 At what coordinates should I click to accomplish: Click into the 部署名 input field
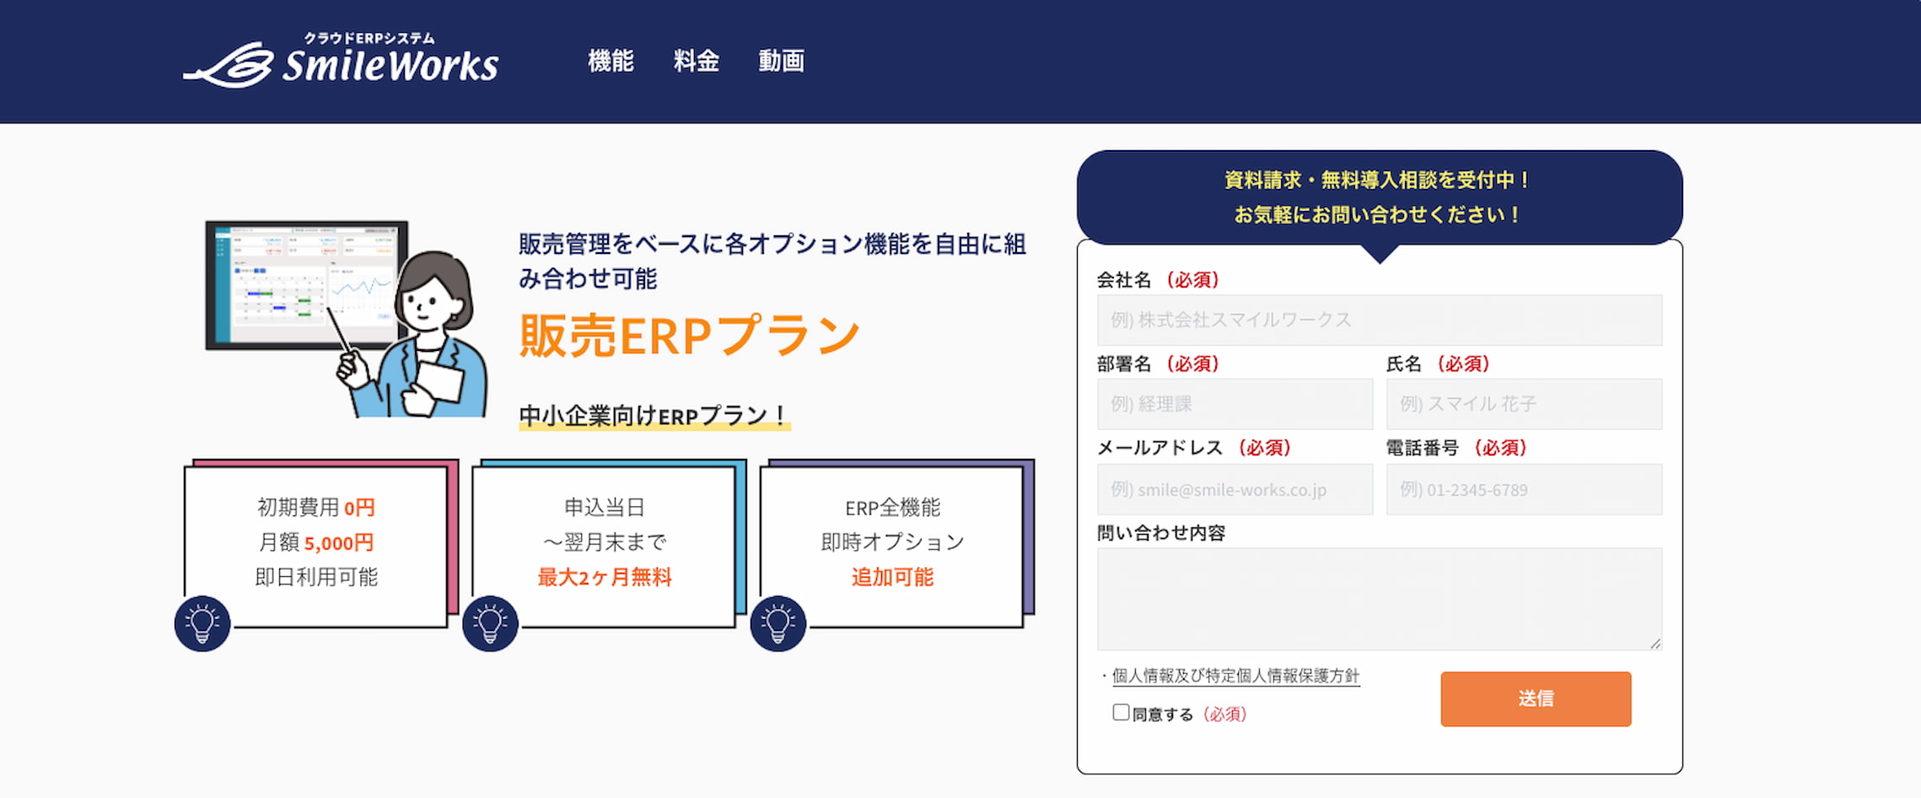tap(1235, 405)
